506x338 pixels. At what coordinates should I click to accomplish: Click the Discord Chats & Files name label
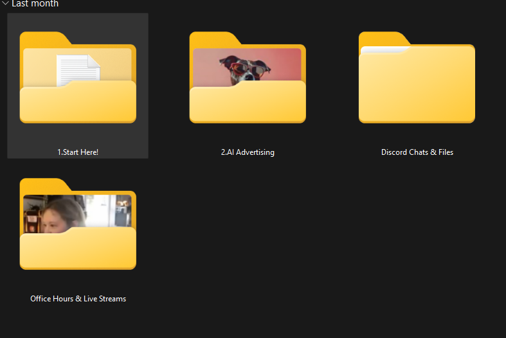pyautogui.click(x=417, y=152)
